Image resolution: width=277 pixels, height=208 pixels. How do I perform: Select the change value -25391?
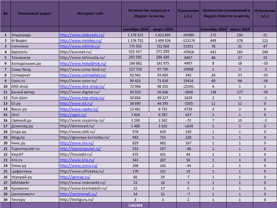point(188,86)
